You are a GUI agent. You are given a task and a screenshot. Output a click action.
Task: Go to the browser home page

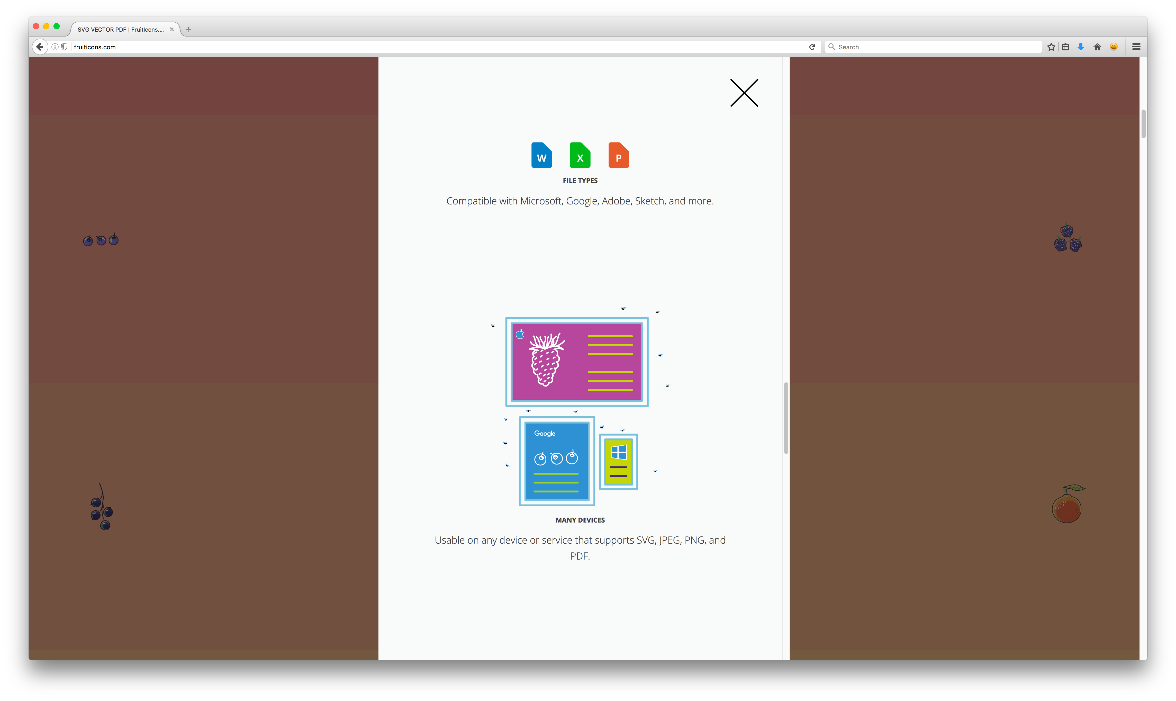click(x=1097, y=47)
